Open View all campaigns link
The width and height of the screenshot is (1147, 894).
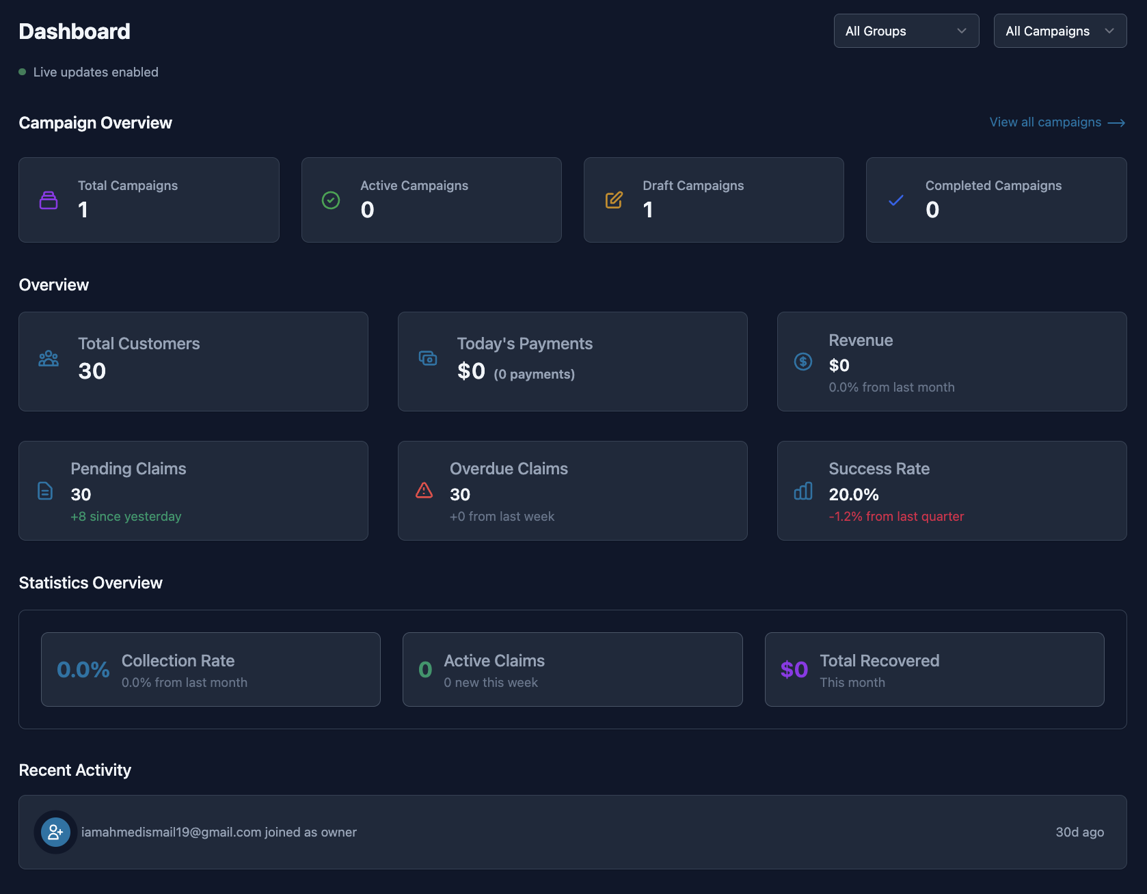click(1044, 122)
